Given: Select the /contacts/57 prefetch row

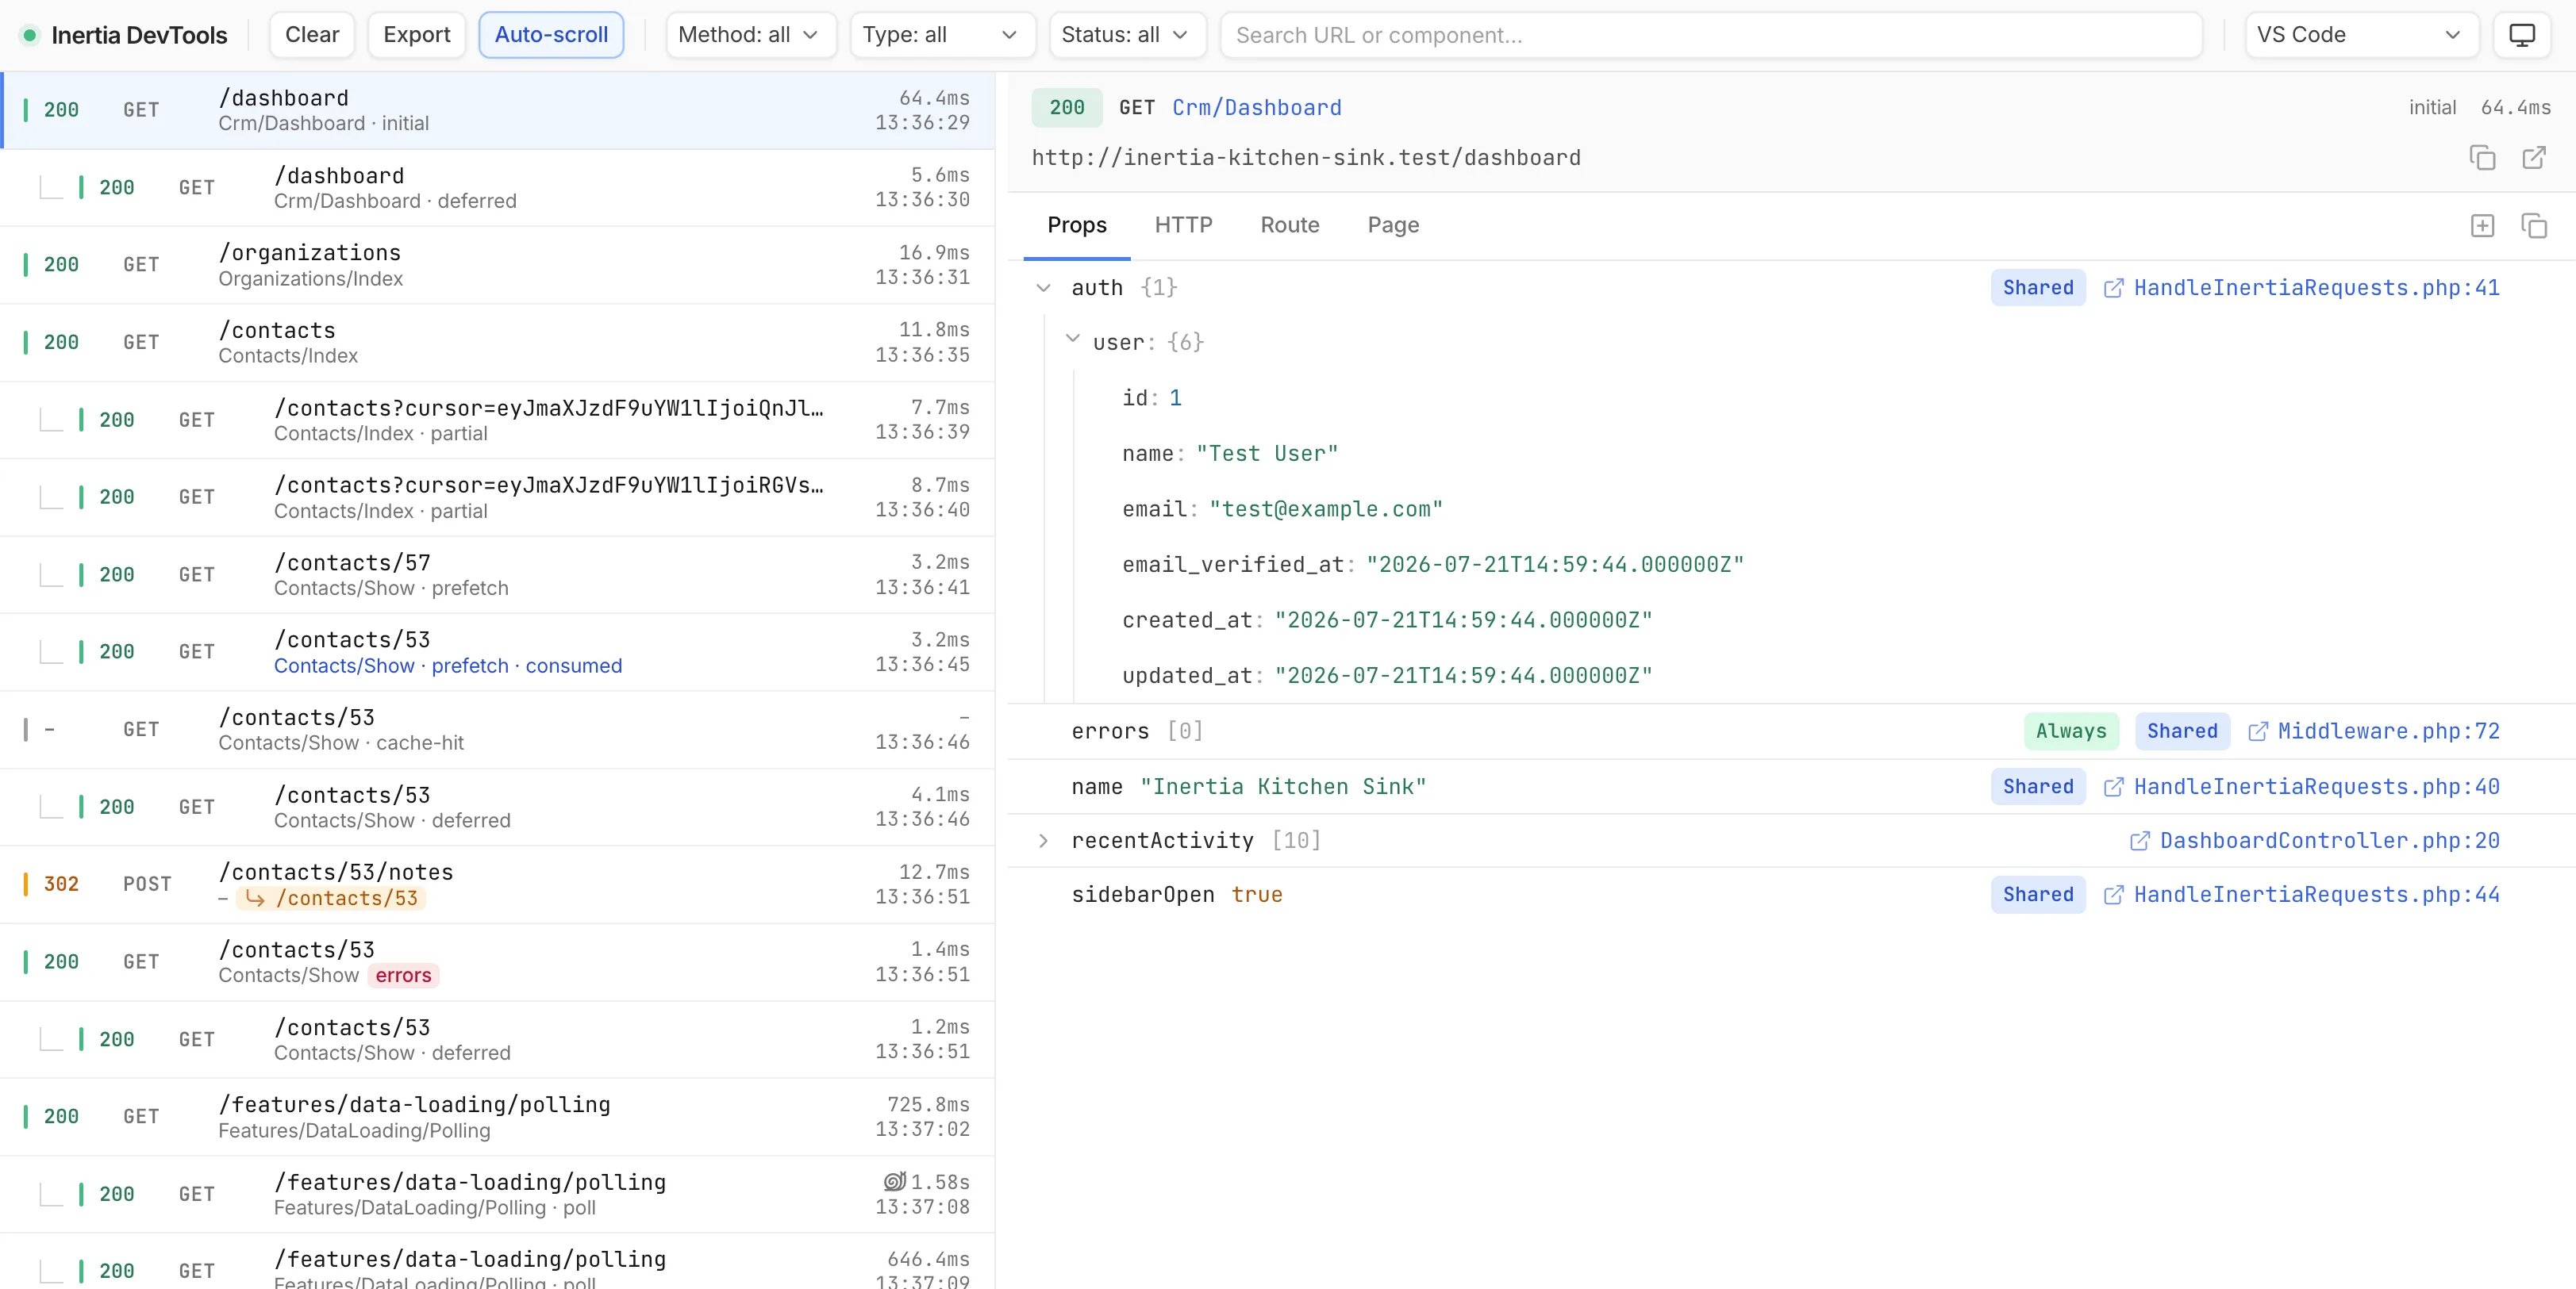Looking at the screenshot, I should [497, 574].
